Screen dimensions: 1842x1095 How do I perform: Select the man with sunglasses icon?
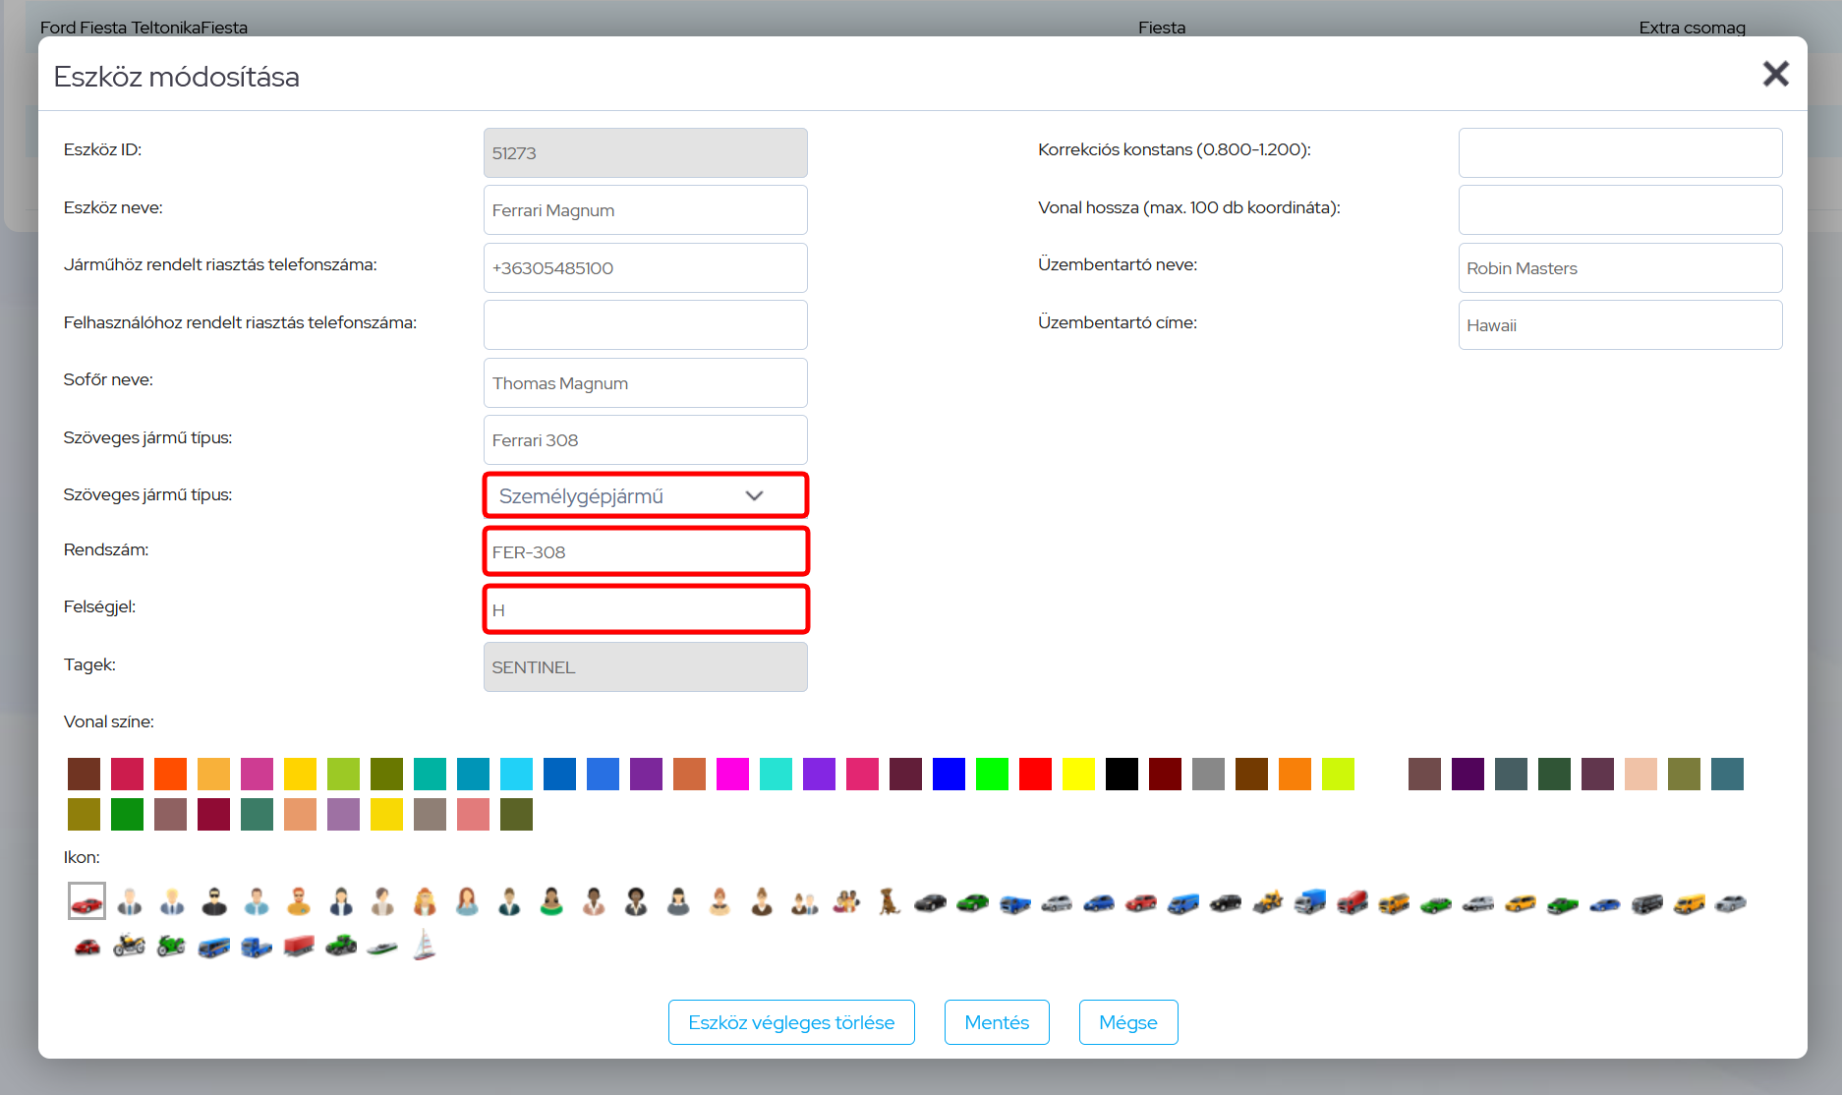click(x=214, y=901)
